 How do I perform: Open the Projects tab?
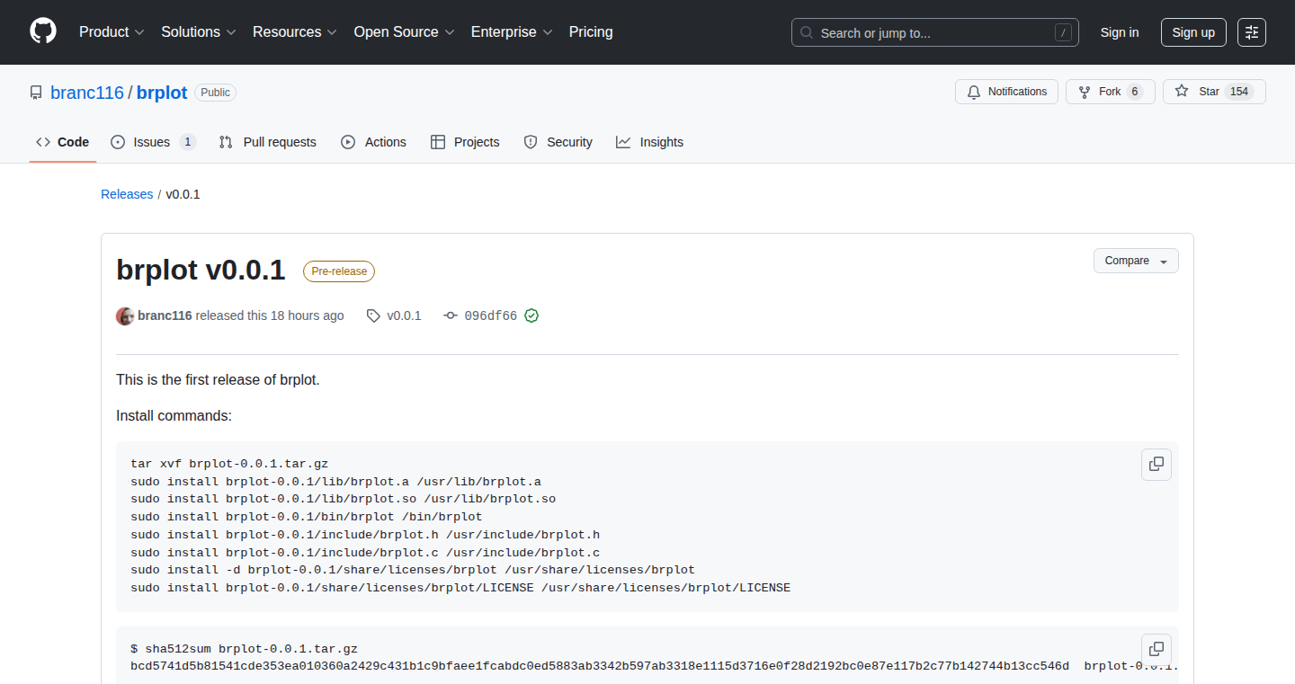[x=465, y=142]
